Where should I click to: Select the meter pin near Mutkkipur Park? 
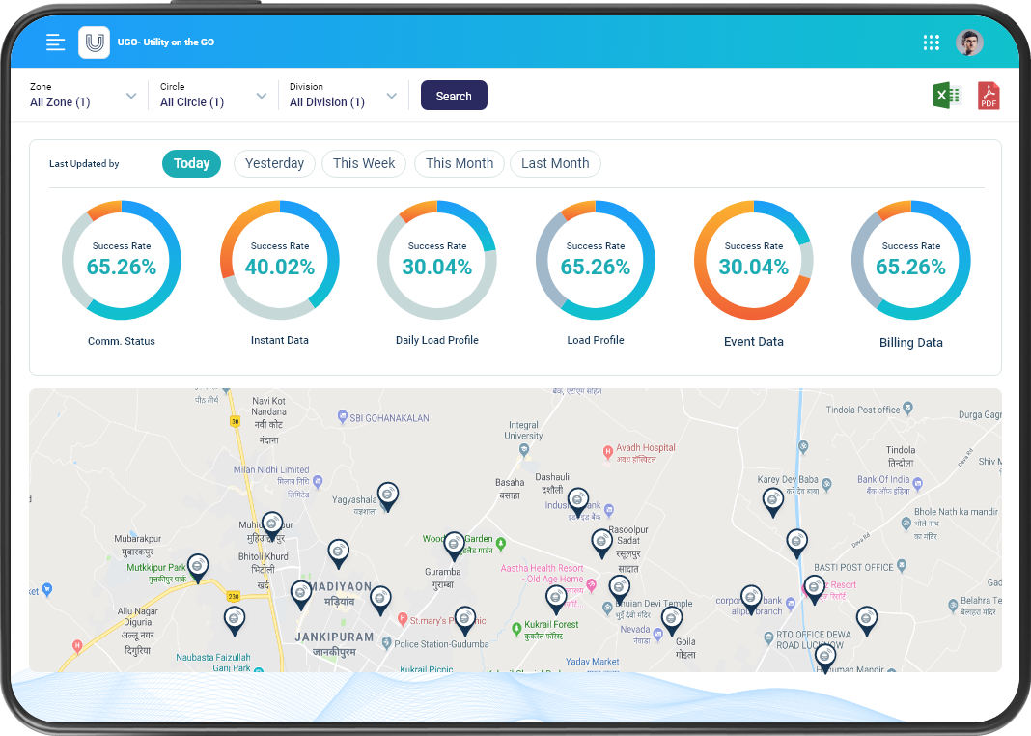coord(198,567)
